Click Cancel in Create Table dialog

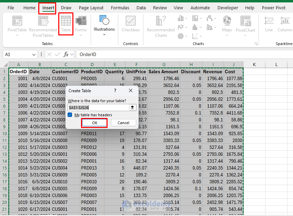(x=123, y=123)
